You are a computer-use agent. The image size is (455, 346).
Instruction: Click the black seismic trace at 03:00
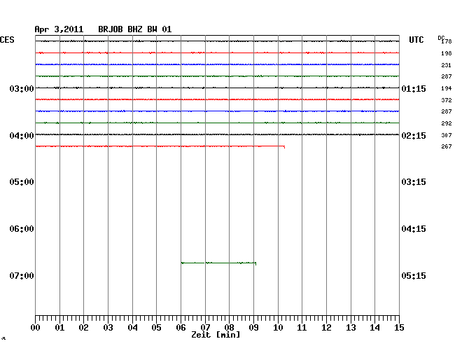217,88
